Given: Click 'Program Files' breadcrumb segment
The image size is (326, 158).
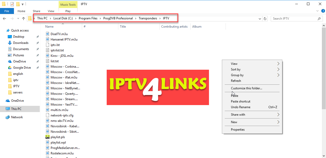Looking at the screenshot, I should (88, 18).
